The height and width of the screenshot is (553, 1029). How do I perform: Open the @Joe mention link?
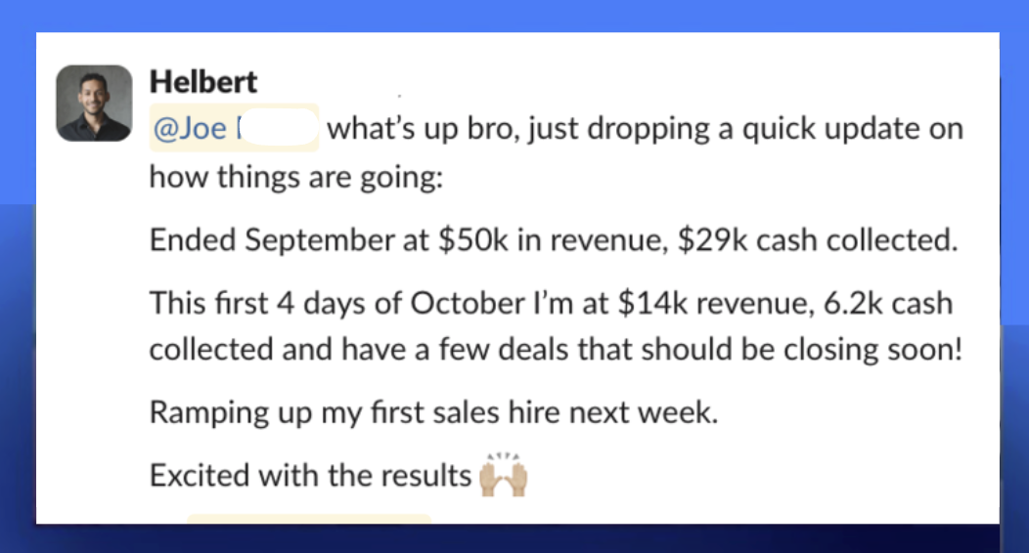click(191, 129)
